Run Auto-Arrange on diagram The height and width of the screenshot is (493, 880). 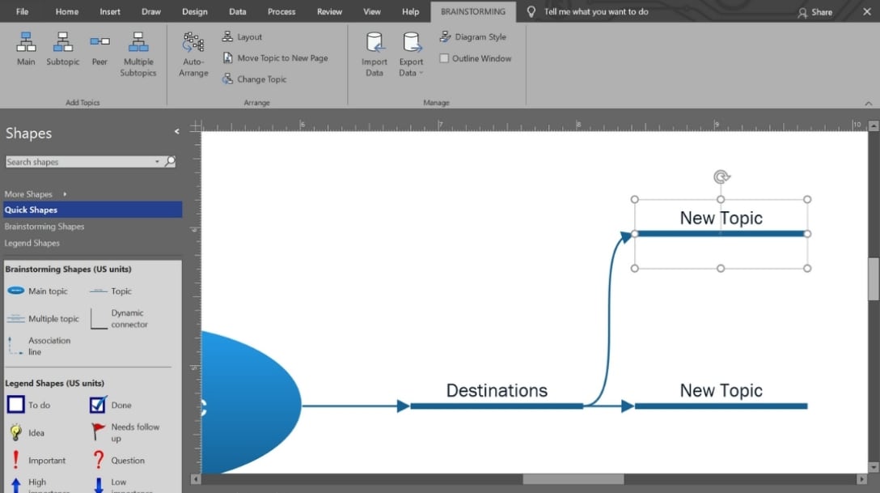193,54
